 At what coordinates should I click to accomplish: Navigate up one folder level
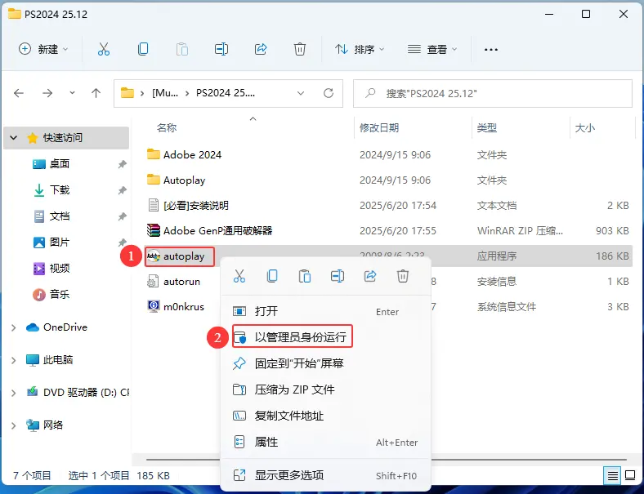[x=96, y=93]
